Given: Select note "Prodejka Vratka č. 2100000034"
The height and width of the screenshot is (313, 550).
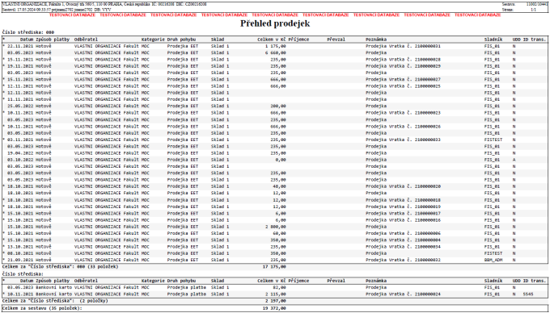Looking at the screenshot, I should click(403, 246).
